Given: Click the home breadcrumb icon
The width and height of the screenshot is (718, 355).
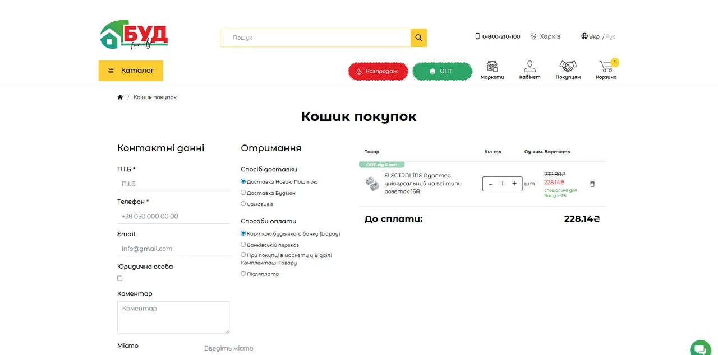Looking at the screenshot, I should point(120,97).
